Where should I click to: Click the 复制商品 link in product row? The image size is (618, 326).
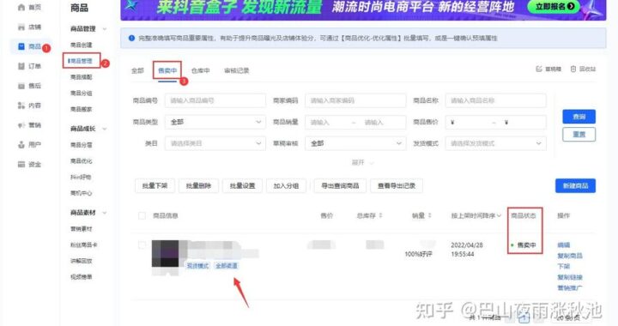(570, 256)
